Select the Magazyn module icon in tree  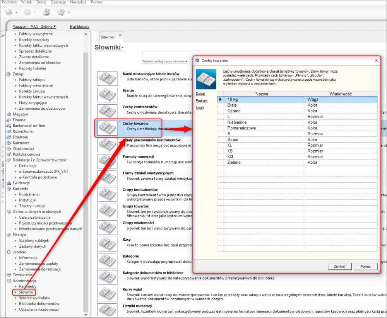click(9, 114)
